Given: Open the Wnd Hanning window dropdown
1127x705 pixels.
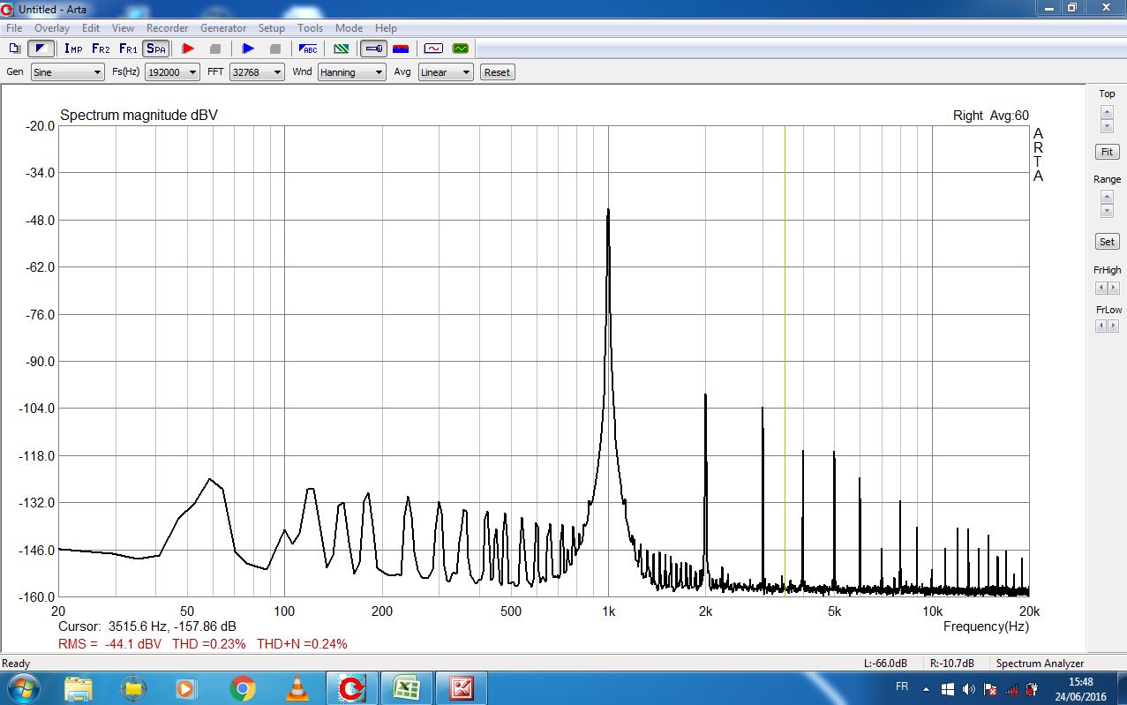Looking at the screenshot, I should coord(351,72).
